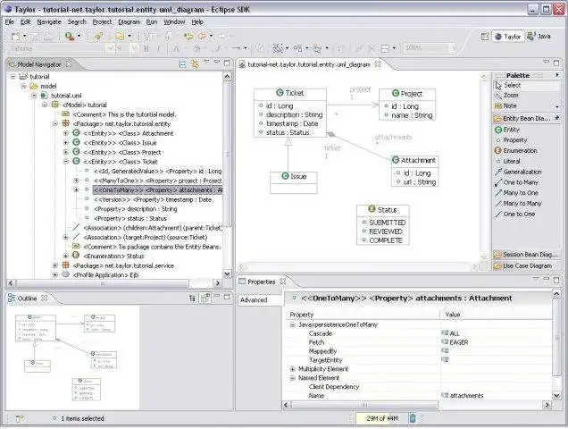The width and height of the screenshot is (568, 429).
Task: Expand the Attachment class tree node
Action: pyautogui.click(x=66, y=133)
